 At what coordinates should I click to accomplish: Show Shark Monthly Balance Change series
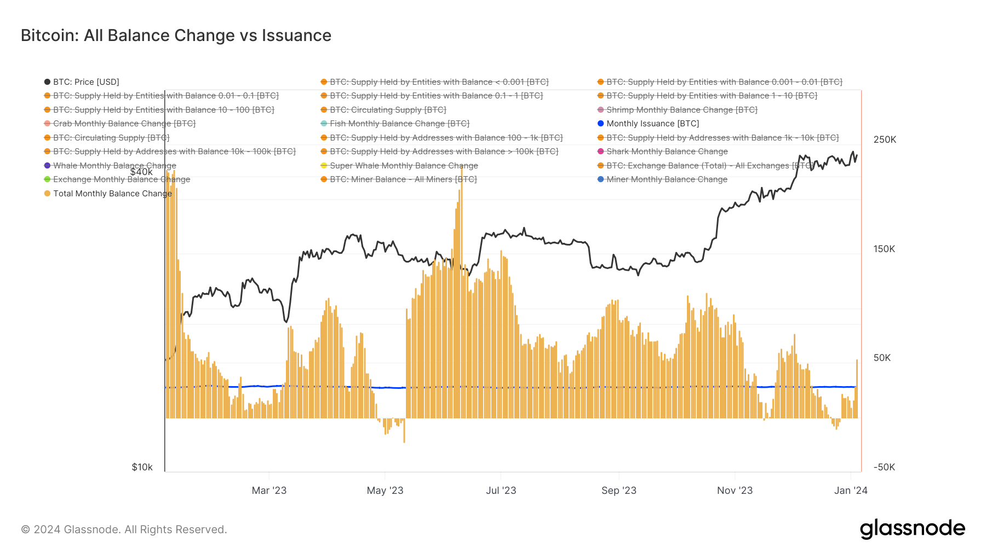pyautogui.click(x=667, y=151)
